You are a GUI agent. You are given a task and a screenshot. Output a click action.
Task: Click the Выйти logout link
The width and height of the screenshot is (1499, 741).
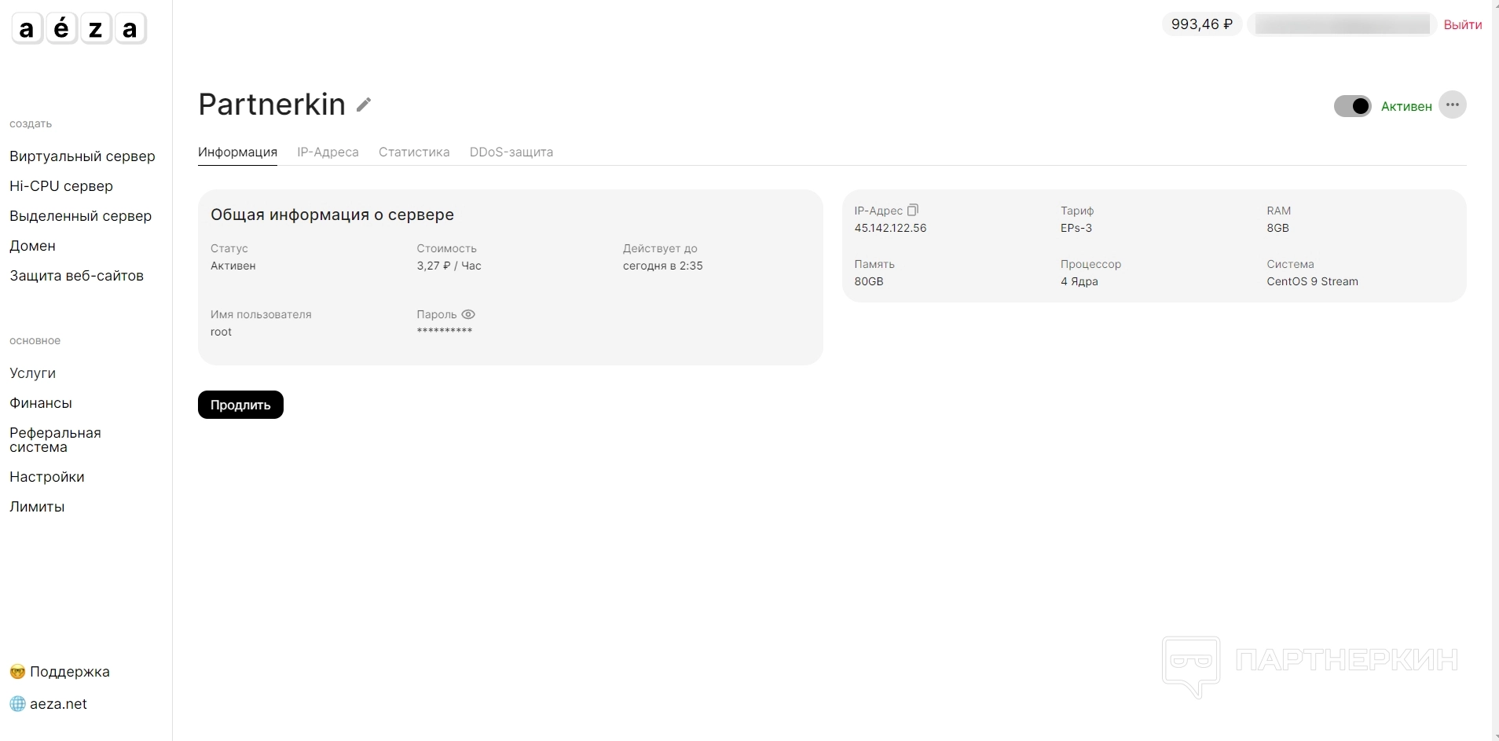tap(1463, 25)
